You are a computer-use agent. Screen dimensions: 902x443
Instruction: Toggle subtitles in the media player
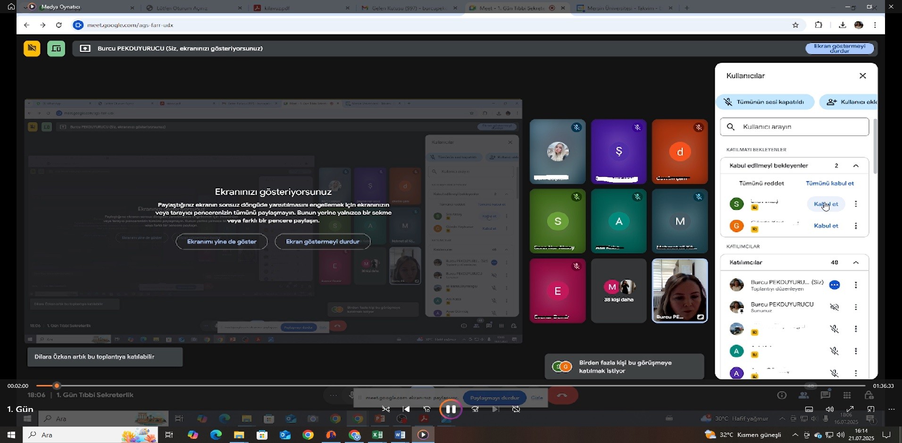click(809, 409)
